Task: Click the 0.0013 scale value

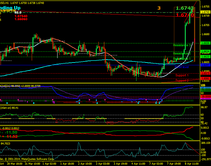Action: point(205,128)
